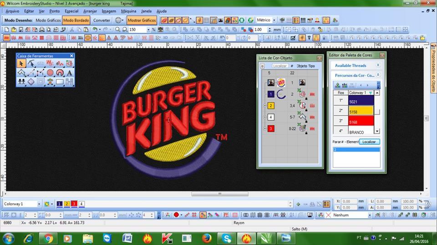
Task: Open Word from the Windows taskbar
Action: 127,238
